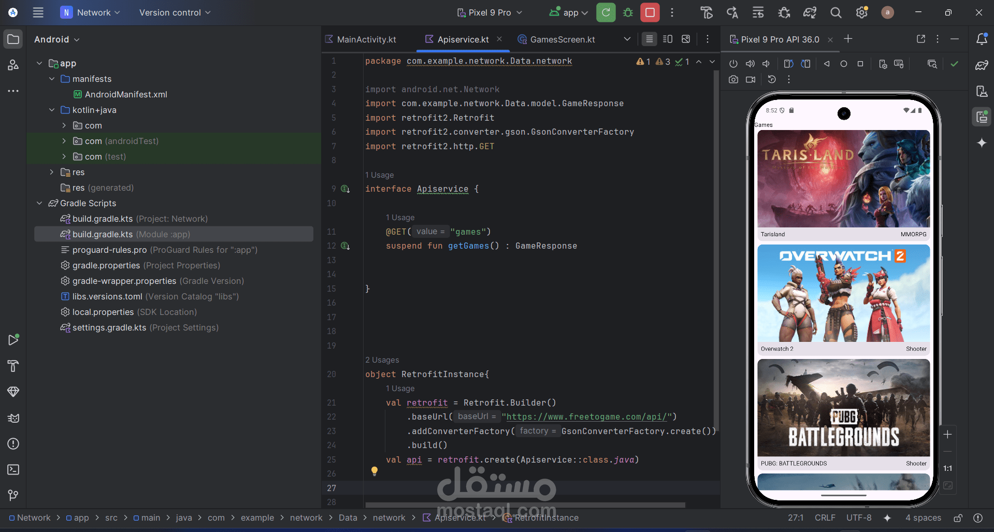Toggle the Project tool window button

(13, 39)
